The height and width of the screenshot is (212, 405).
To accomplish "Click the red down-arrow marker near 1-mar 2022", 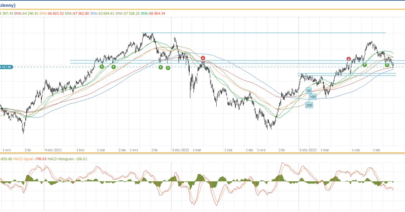I will coord(203,58).
